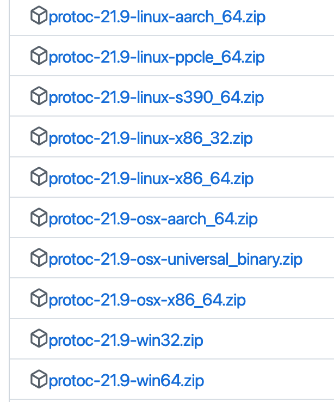Download protoc-21.9-linux-aarch_64.zip
Screen dimensions: 334x402
157,17
